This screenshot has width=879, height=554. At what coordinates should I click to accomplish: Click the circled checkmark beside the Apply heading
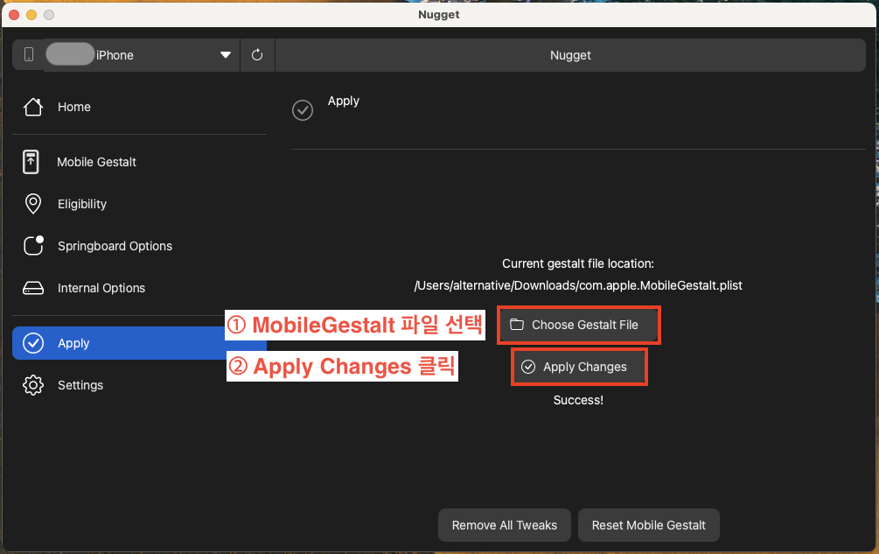pyautogui.click(x=302, y=110)
